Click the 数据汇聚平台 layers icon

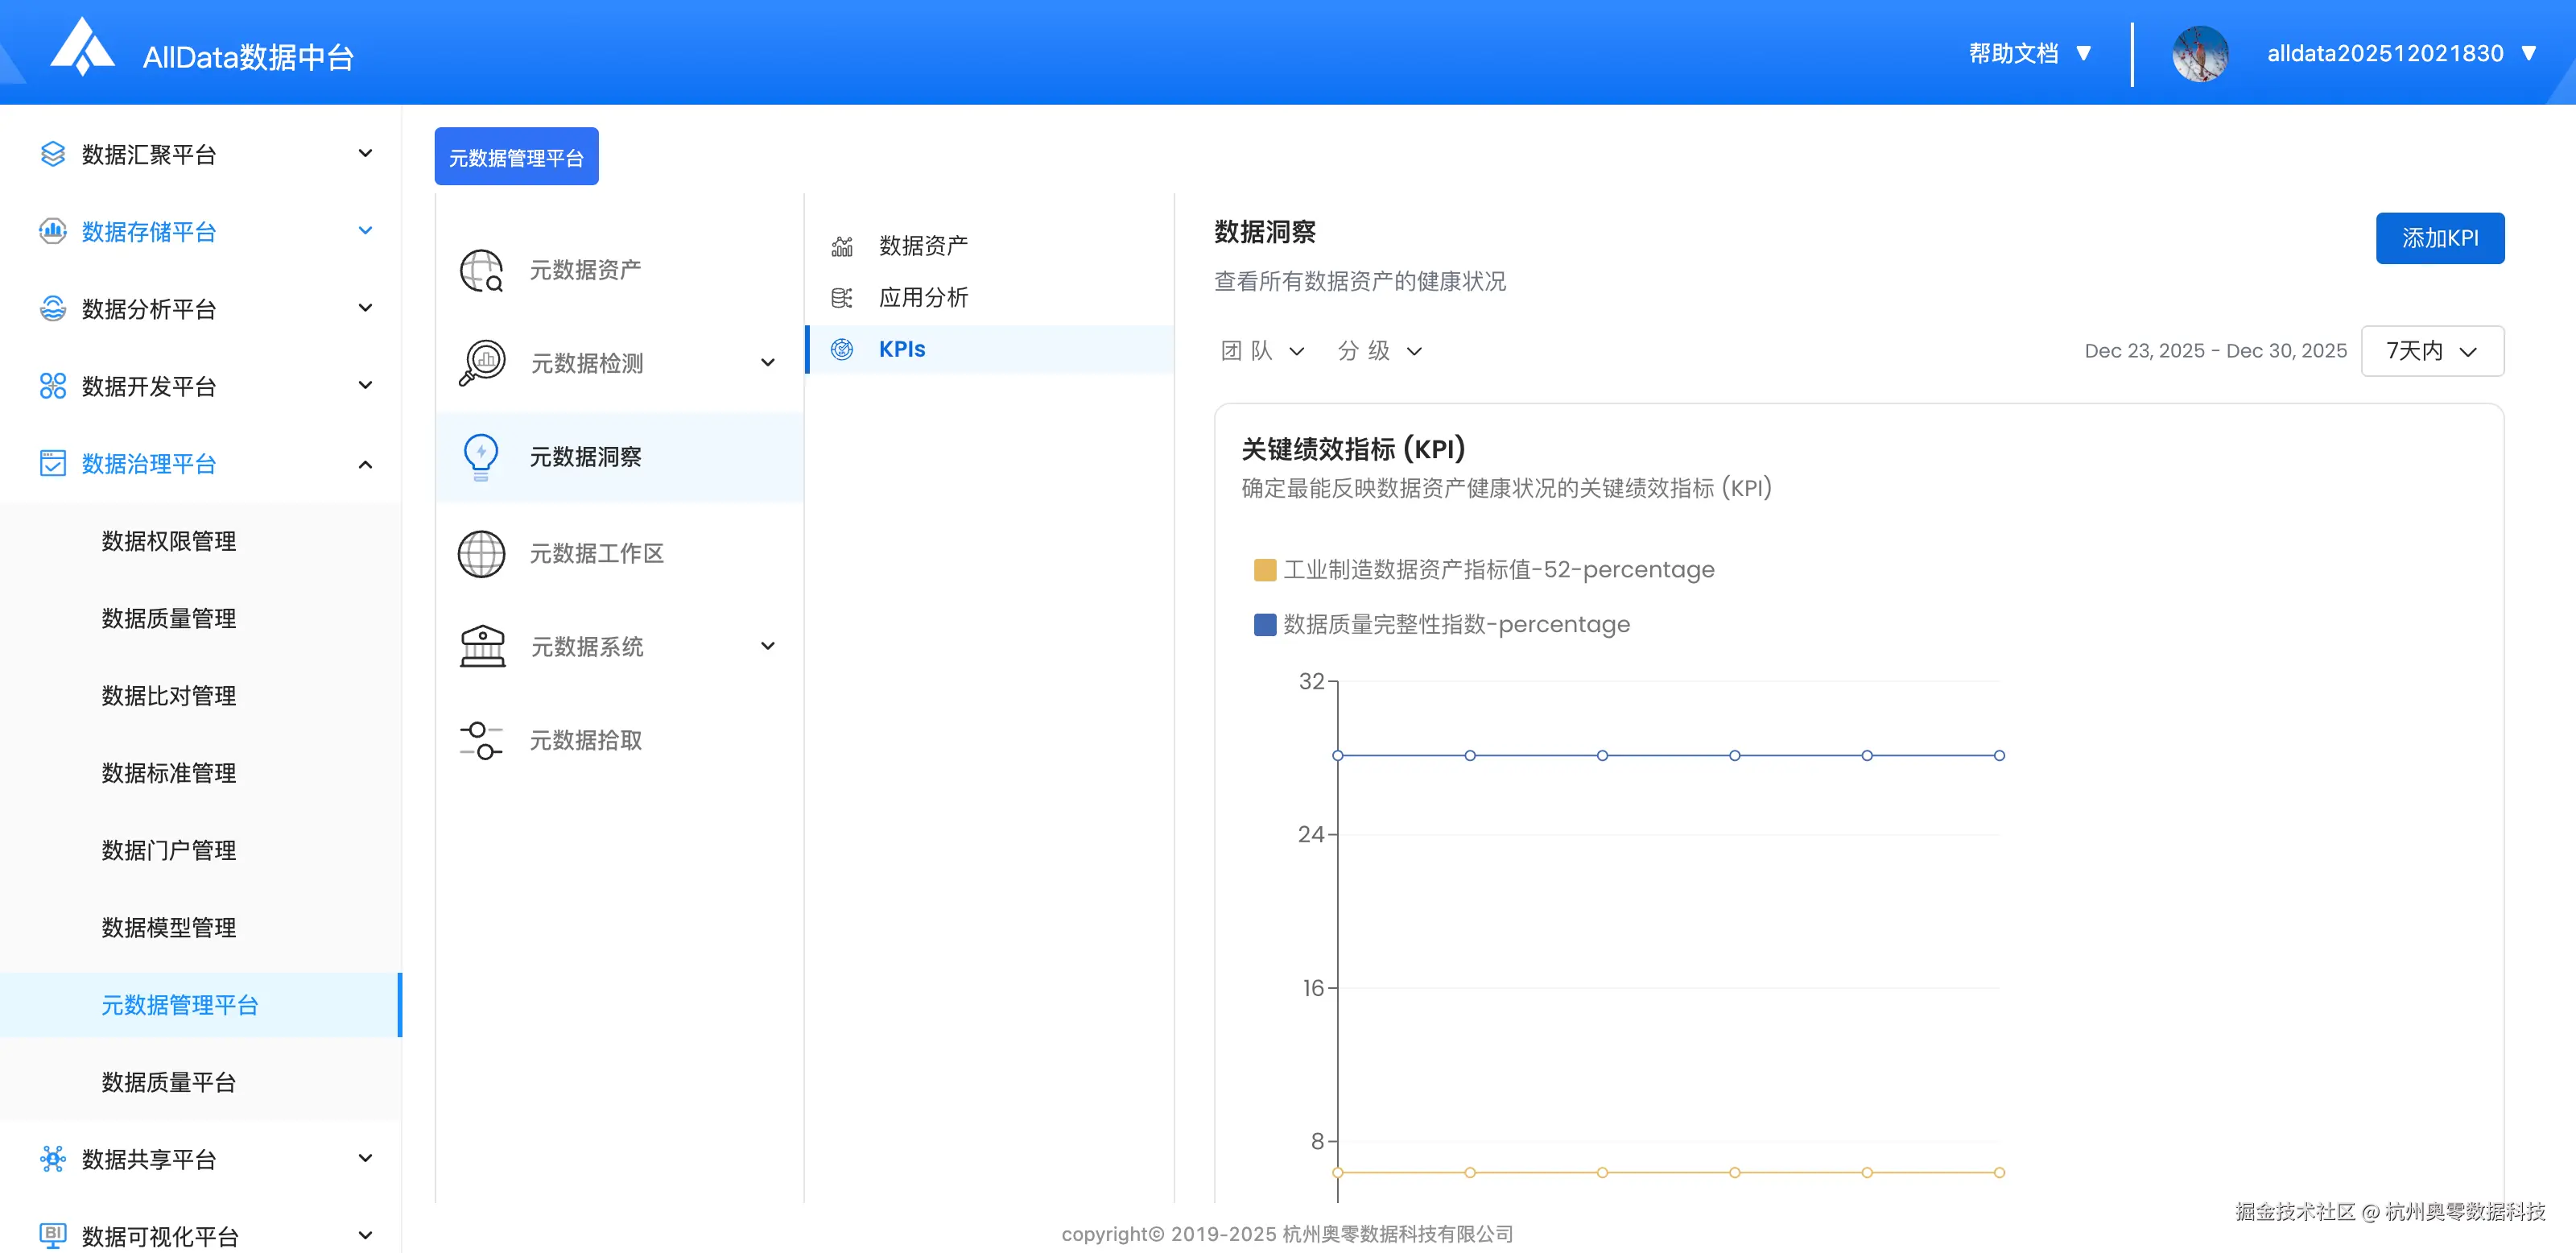click(x=53, y=154)
